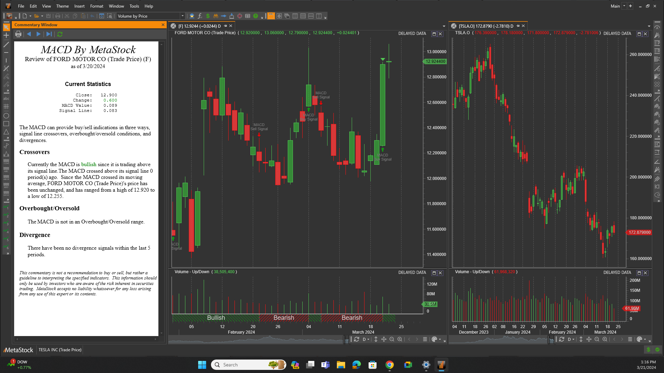Open the Format menu
The image size is (664, 373).
(x=96, y=6)
